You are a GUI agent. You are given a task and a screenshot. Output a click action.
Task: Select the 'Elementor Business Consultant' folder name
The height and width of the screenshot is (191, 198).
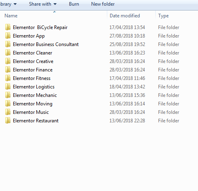coord(46,44)
